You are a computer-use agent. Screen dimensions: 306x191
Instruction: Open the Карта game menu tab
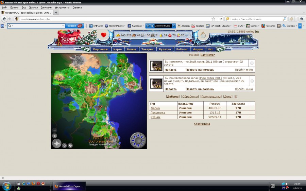pos(118,49)
